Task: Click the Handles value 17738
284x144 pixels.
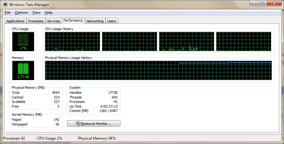Action: (x=113, y=93)
